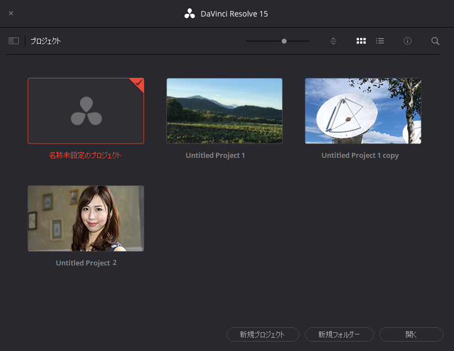The width and height of the screenshot is (454, 351).
Task: Open the sort order selector
Action: point(333,41)
